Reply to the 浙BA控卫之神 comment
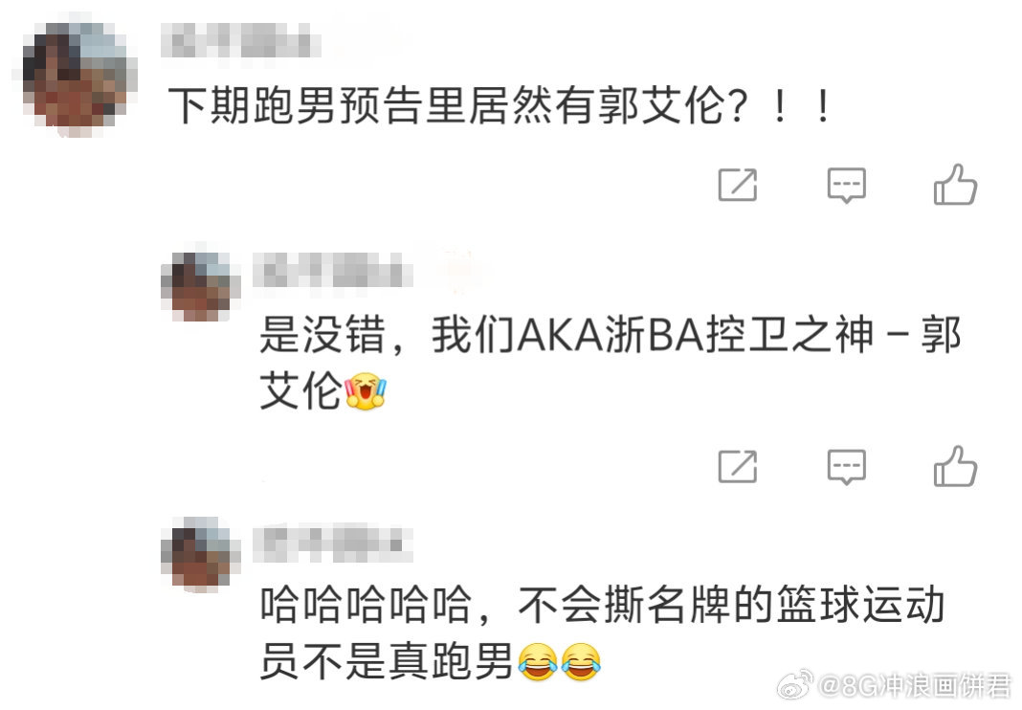The image size is (1022, 710). pos(846,467)
